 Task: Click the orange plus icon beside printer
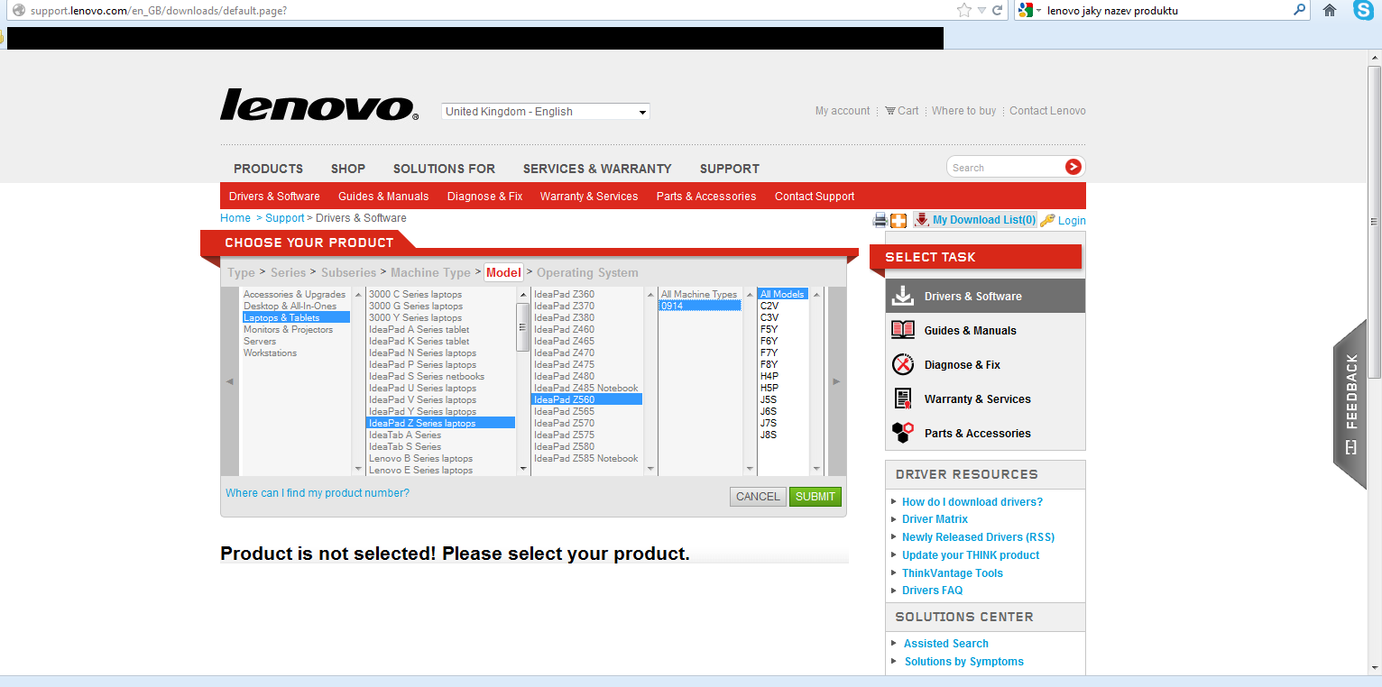coord(898,220)
